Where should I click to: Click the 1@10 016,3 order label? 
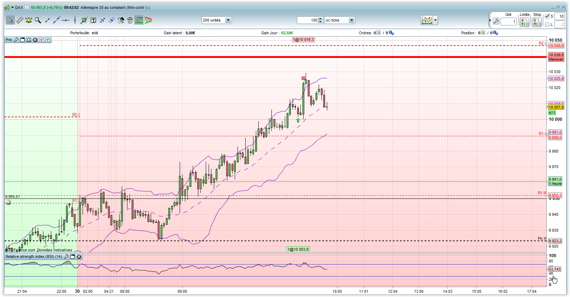click(x=303, y=40)
